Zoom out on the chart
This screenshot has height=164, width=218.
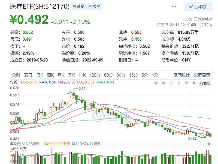[171, 83]
